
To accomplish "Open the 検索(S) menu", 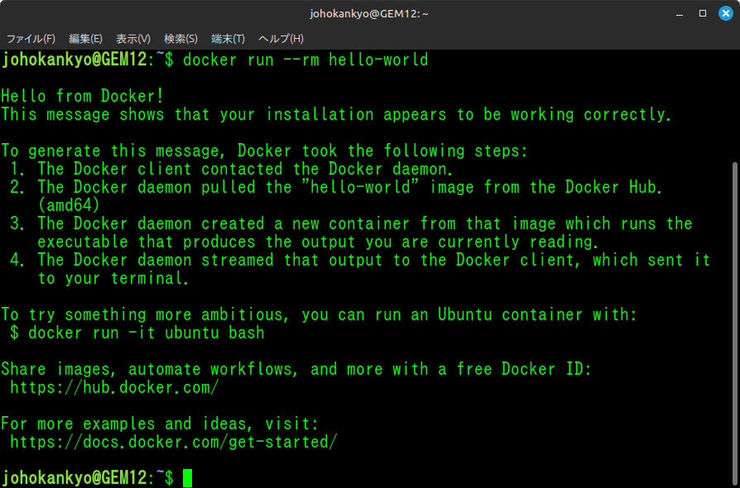I will [x=180, y=39].
